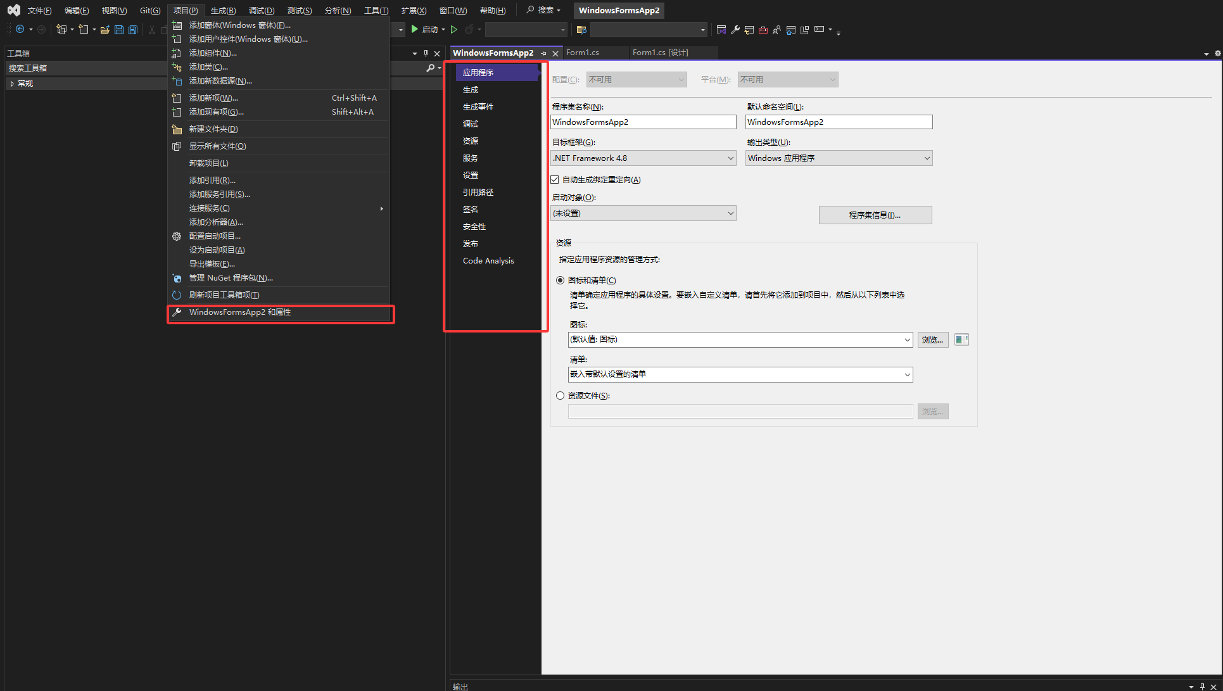Switch to the Form1.cs tab

pos(583,53)
